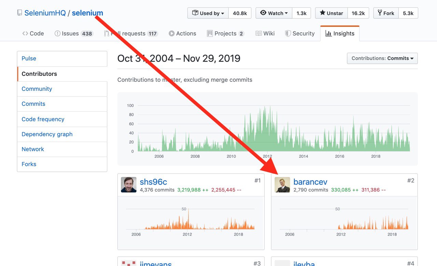The image size is (437, 266).
Task: Click the 5.3k forks count
Action: [408, 13]
